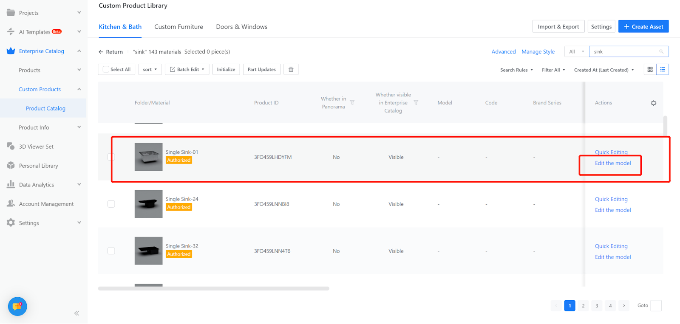Click filter icon beside Whether in Panorama
680x324 pixels.
click(x=352, y=103)
